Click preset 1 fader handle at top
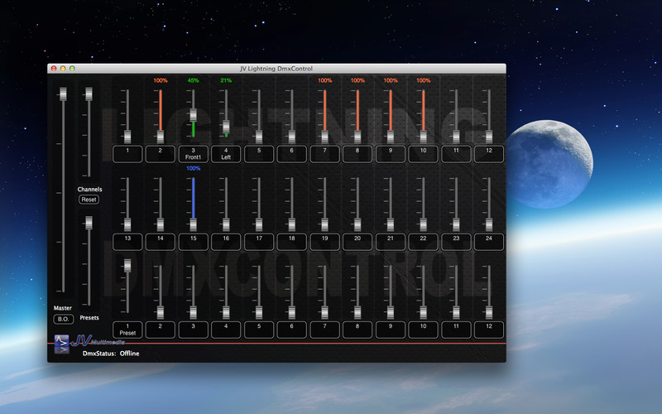662x414 pixels. click(x=127, y=266)
